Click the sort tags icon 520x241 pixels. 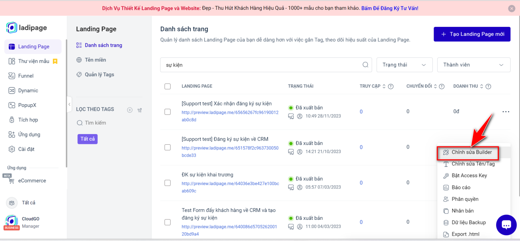click(x=139, y=110)
